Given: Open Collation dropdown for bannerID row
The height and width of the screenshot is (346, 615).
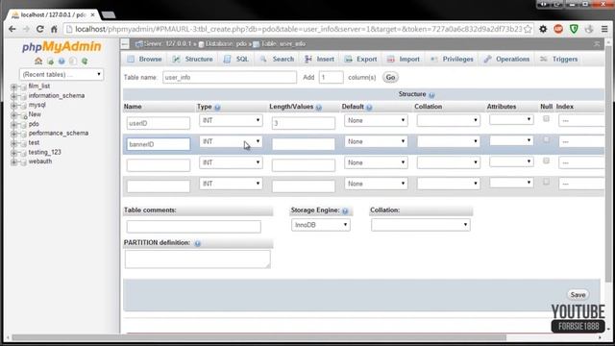Looking at the screenshot, I should point(449,141).
